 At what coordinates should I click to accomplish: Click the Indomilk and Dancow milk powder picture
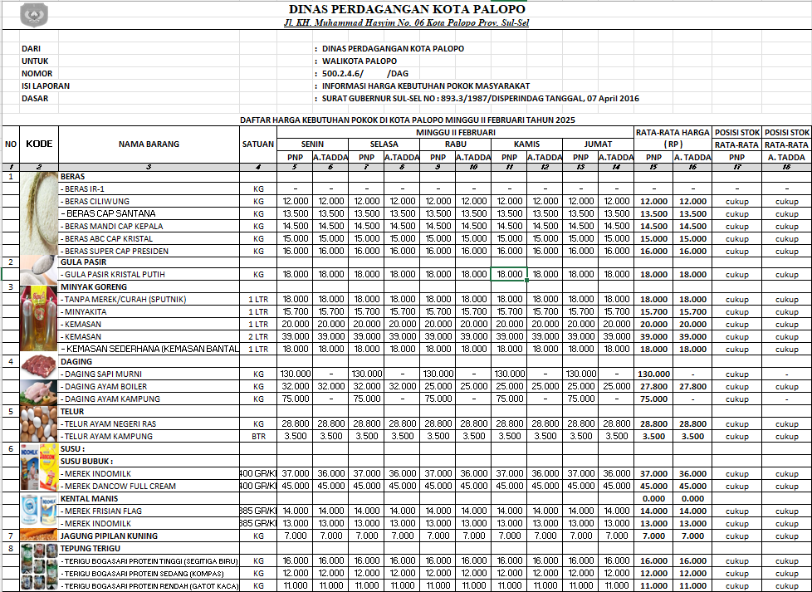coord(39,467)
